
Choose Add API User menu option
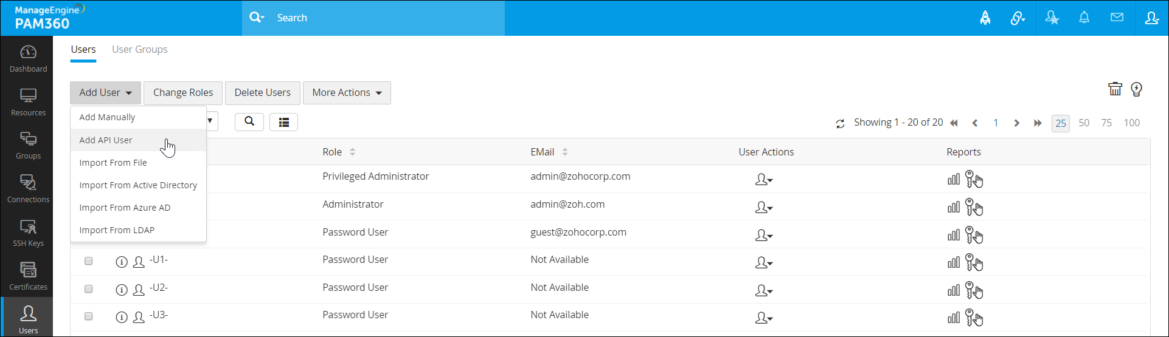tap(106, 140)
